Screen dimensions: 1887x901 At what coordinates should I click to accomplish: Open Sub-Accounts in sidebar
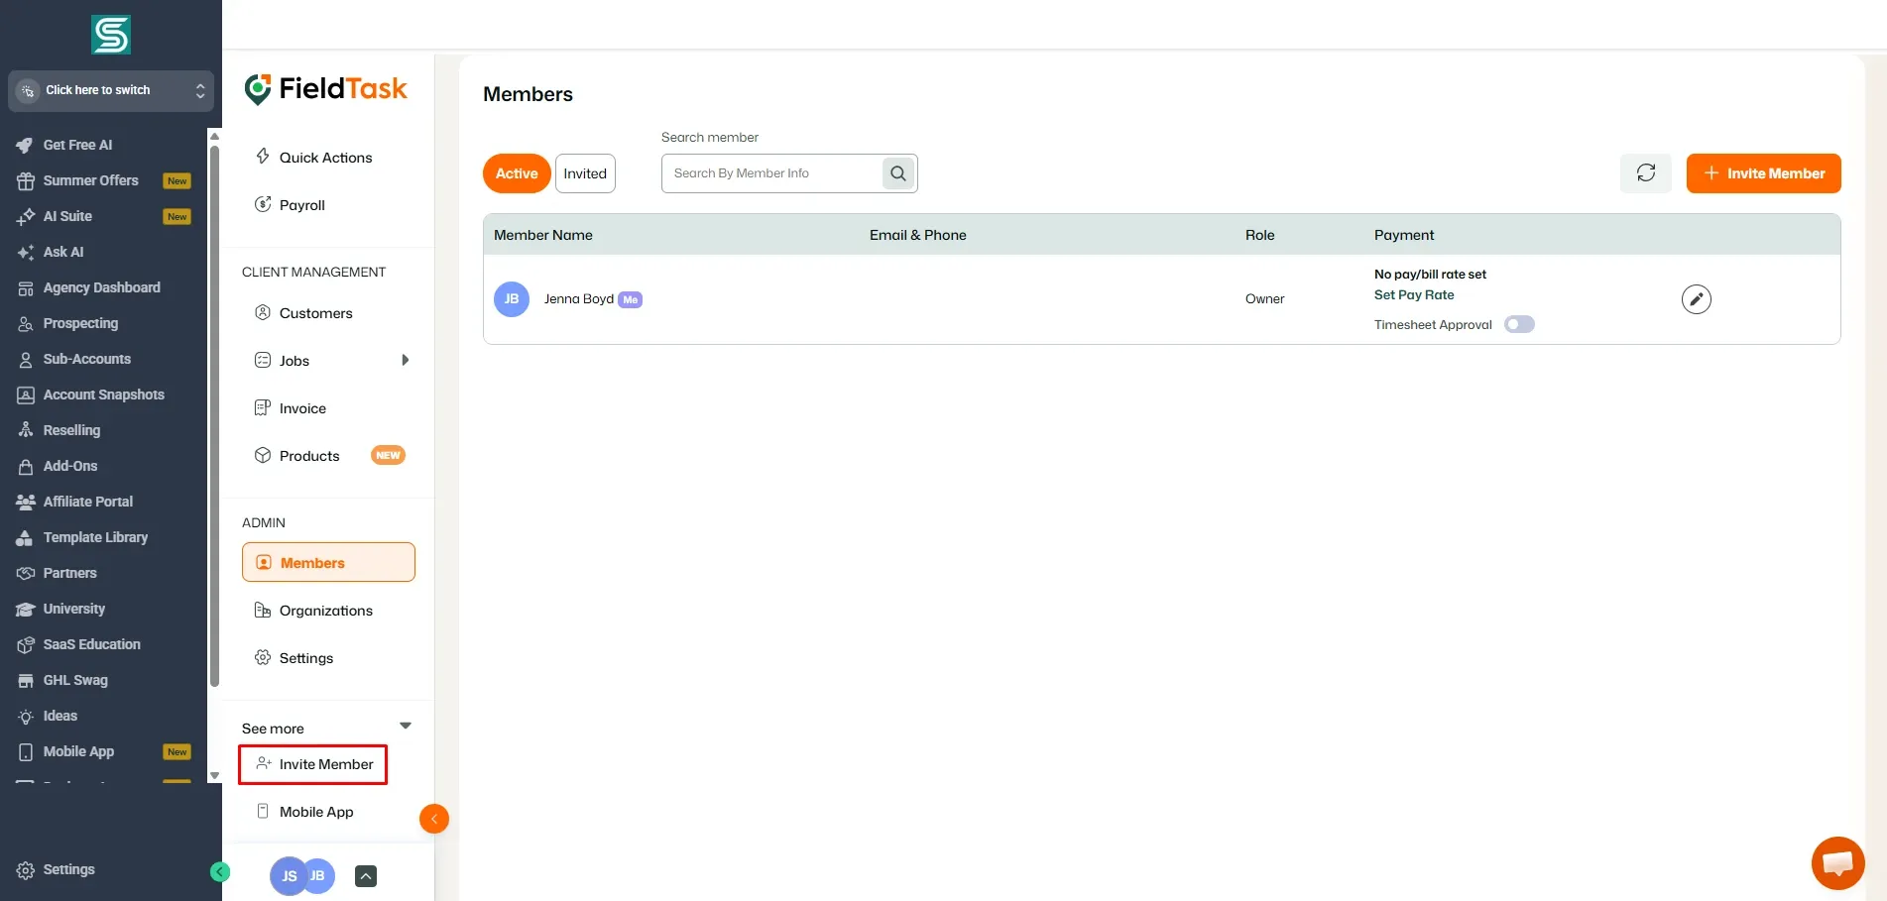86,359
